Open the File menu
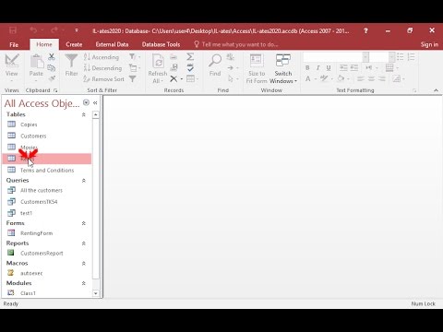This screenshot has height=332, width=443. click(x=14, y=45)
